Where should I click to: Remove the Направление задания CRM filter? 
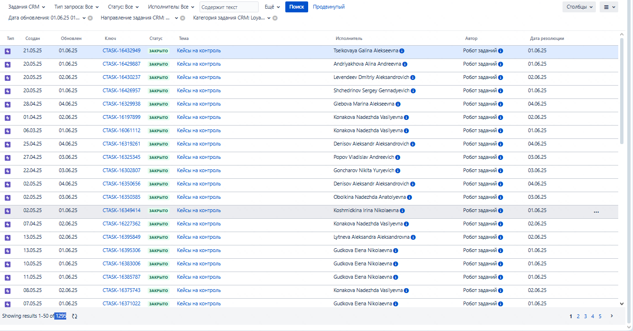point(182,18)
